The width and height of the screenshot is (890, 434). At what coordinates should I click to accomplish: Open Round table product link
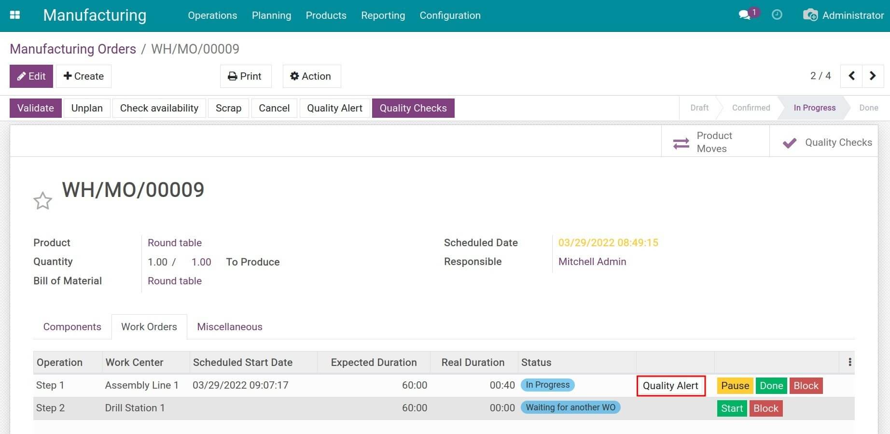(175, 243)
